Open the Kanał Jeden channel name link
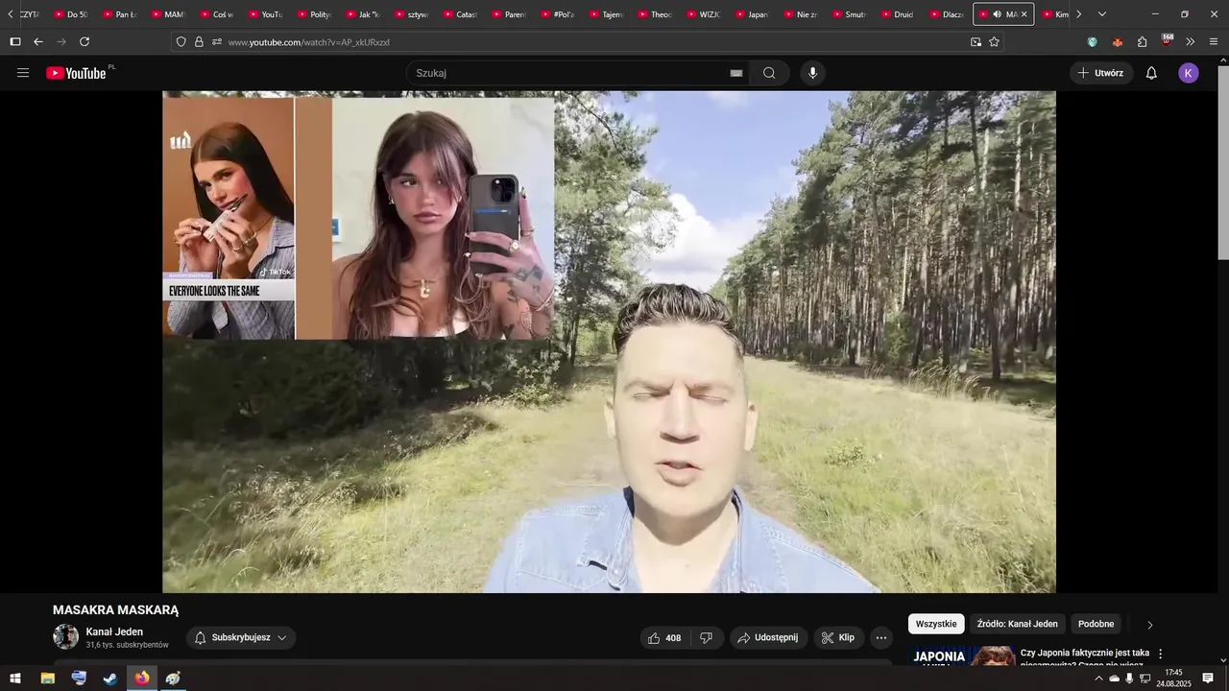Image resolution: width=1229 pixels, height=691 pixels. coord(114,631)
